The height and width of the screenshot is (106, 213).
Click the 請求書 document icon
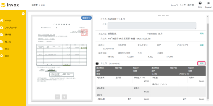tap(2, 35)
